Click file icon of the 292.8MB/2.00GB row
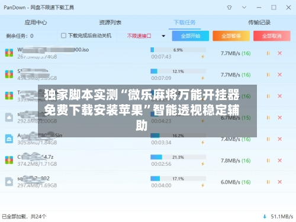The image size is (296, 222). click(x=9, y=117)
